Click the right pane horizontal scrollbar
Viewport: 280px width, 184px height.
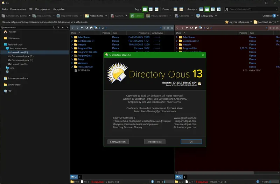coord(216,173)
